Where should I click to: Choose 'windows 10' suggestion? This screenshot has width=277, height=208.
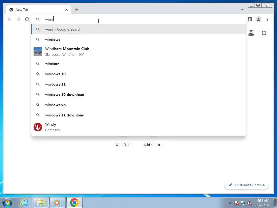tap(138, 74)
